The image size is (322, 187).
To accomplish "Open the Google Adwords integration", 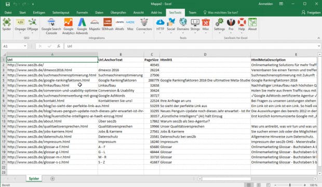I will point(82,26).
